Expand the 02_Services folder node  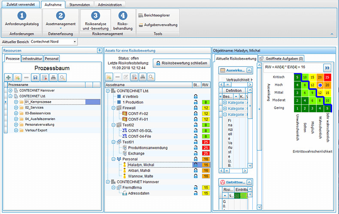pyautogui.click(x=16, y=108)
